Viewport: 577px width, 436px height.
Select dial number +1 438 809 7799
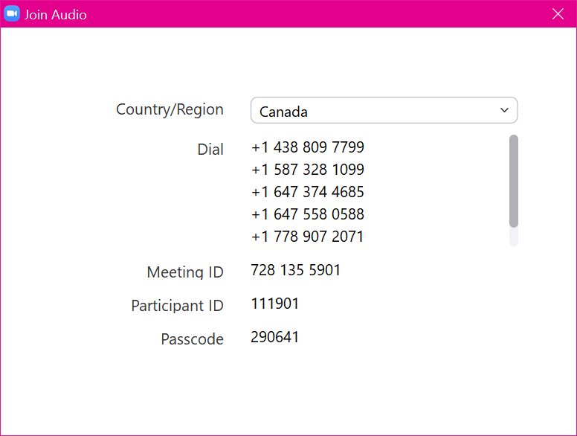point(308,147)
